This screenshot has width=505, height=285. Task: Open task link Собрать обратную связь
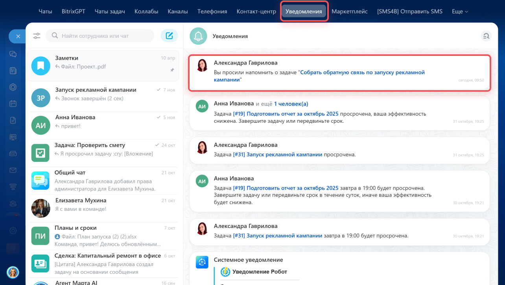pos(362,72)
